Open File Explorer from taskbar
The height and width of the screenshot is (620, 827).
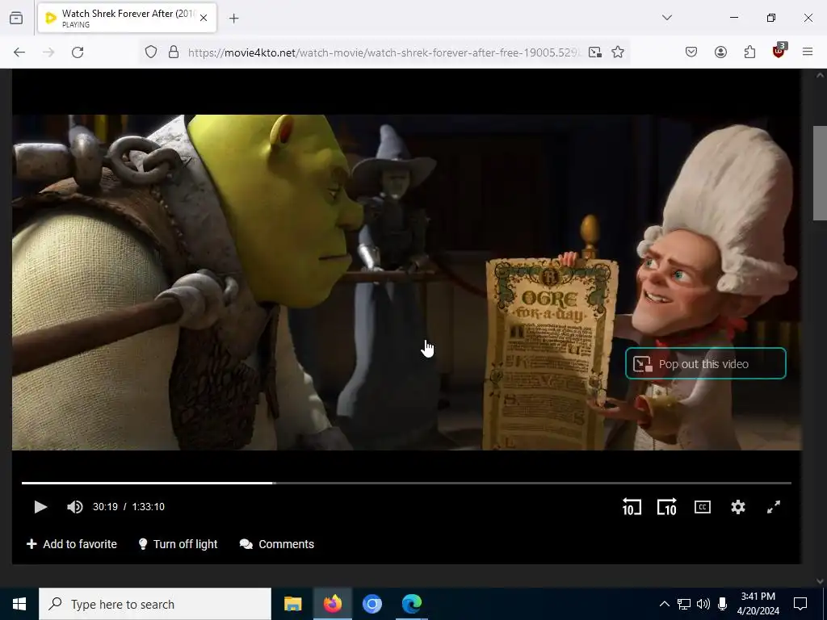click(x=292, y=604)
